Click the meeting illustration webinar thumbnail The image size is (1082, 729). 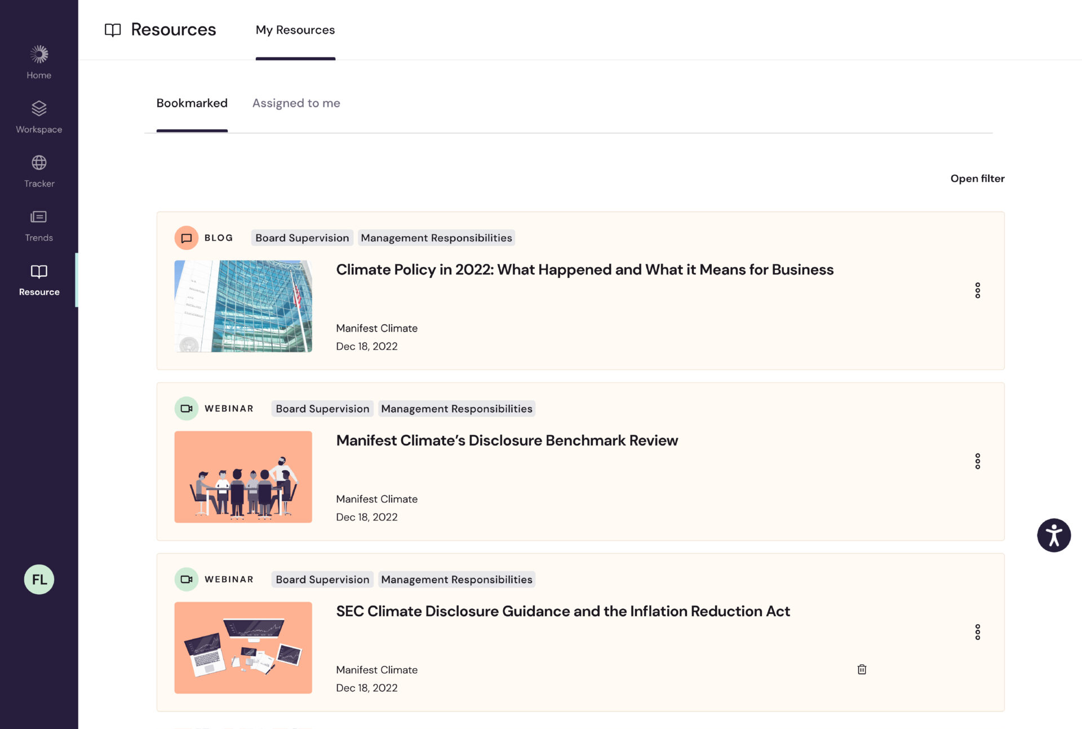(243, 477)
